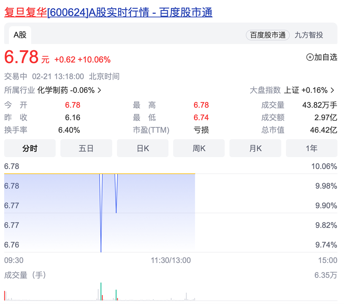Viewport: 344px width, 304px height.
Task: Click the second smaller dip in chart
Action: coord(116,212)
